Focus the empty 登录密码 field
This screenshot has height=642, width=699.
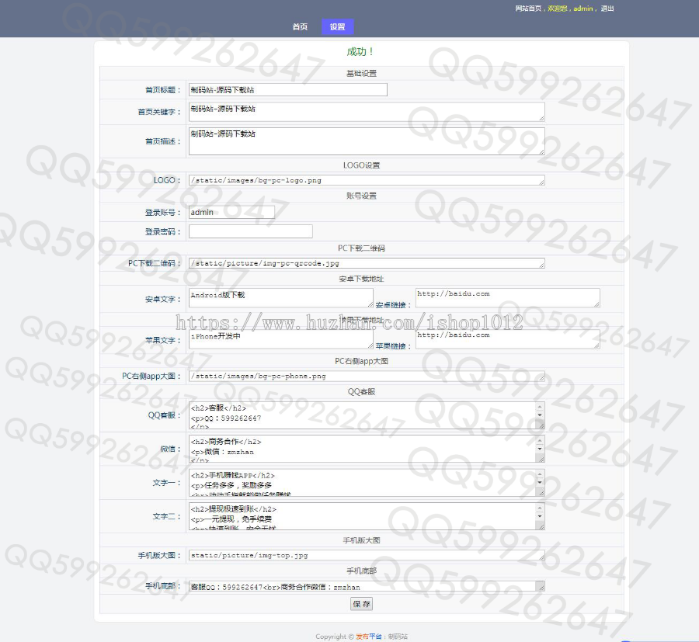251,231
